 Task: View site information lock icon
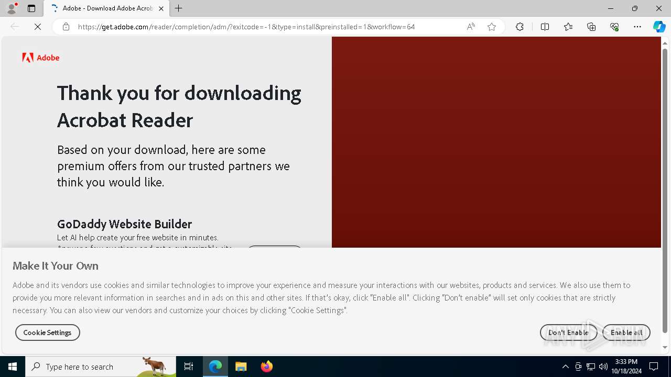(66, 27)
